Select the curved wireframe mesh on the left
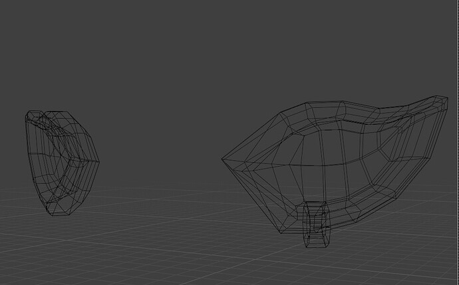Image resolution: width=459 pixels, height=285 pixels. [62, 163]
